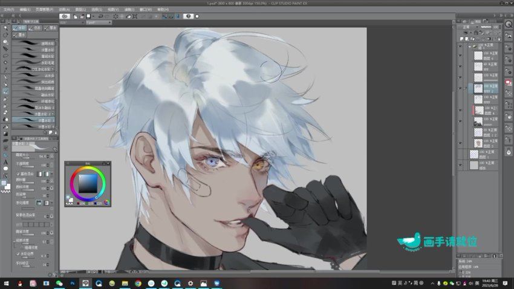Toggle visibility of the layer folder
Screen dimensions: 514x289
[460, 46]
